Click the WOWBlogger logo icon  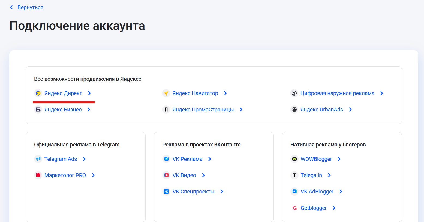pyautogui.click(x=294, y=159)
